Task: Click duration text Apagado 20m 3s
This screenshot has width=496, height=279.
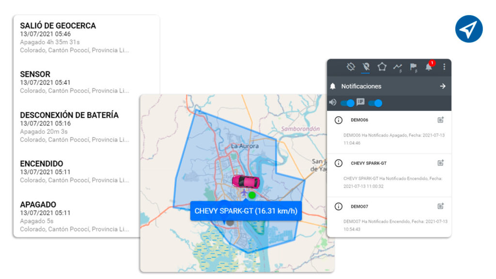Action: tap(44, 132)
